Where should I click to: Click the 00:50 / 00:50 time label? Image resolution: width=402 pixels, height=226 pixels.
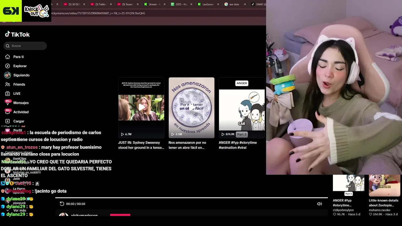pos(76,204)
